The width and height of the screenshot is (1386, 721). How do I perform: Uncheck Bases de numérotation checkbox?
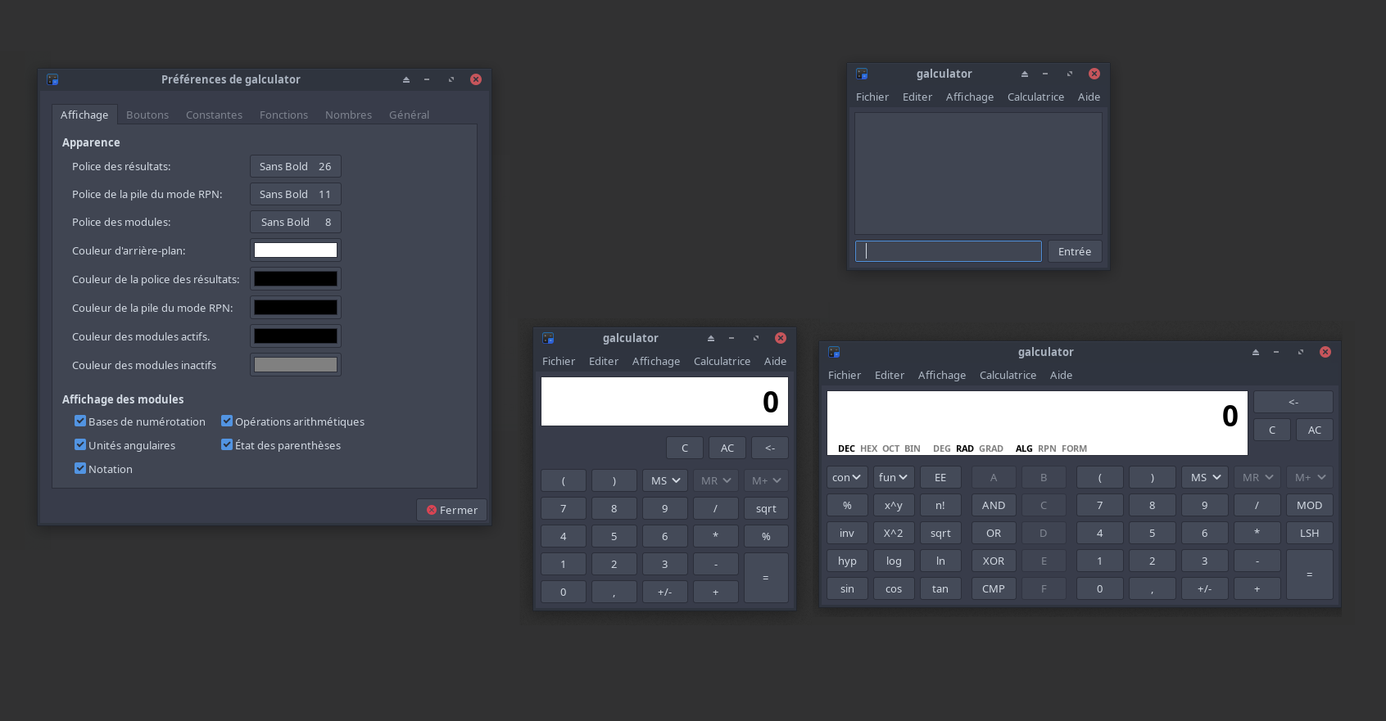tap(80, 421)
